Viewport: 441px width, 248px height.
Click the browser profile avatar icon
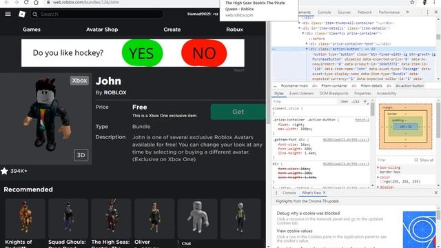click(424, 2)
